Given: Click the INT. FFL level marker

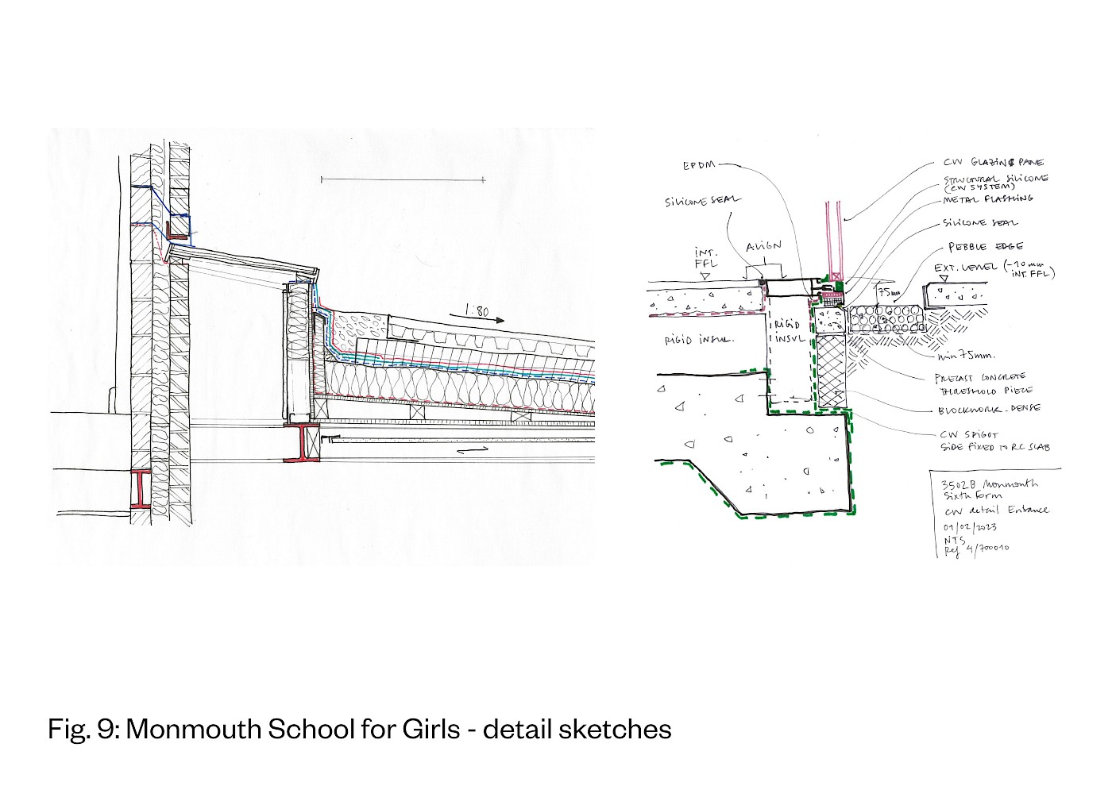Looking at the screenshot, I should (x=705, y=259).
